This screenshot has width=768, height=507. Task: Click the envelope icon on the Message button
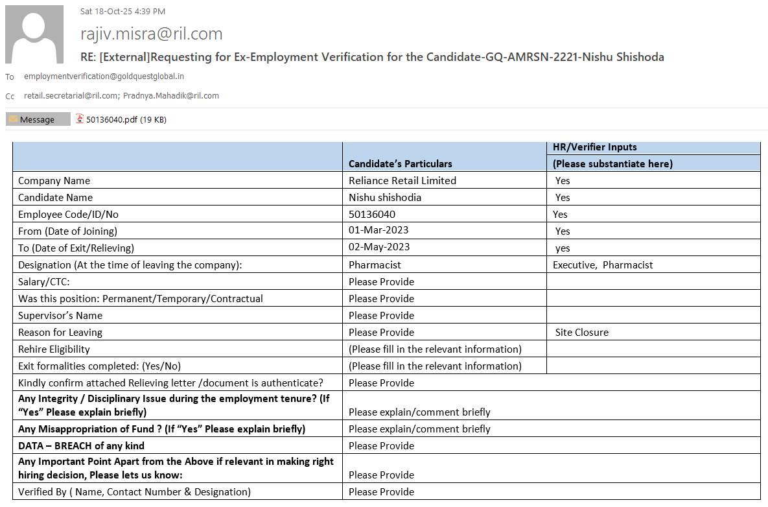(x=13, y=119)
